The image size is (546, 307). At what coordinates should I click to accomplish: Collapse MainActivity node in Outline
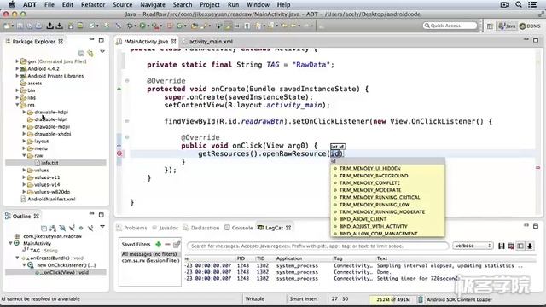pos(10,243)
